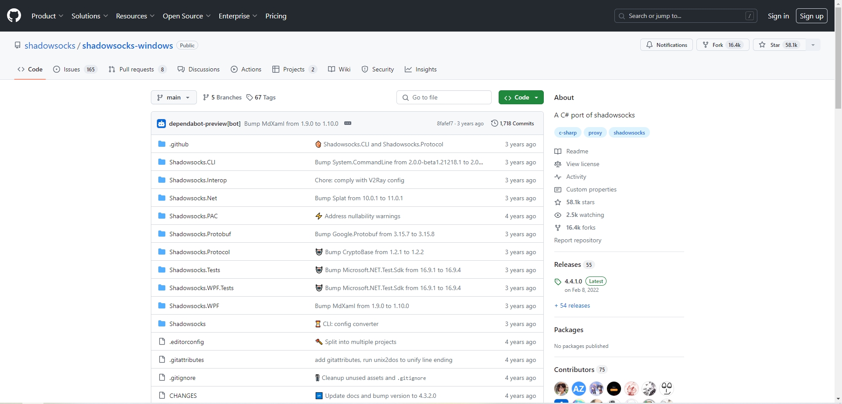842x404 pixels.
Task: Click the c-sharp topic tag
Action: click(567, 133)
